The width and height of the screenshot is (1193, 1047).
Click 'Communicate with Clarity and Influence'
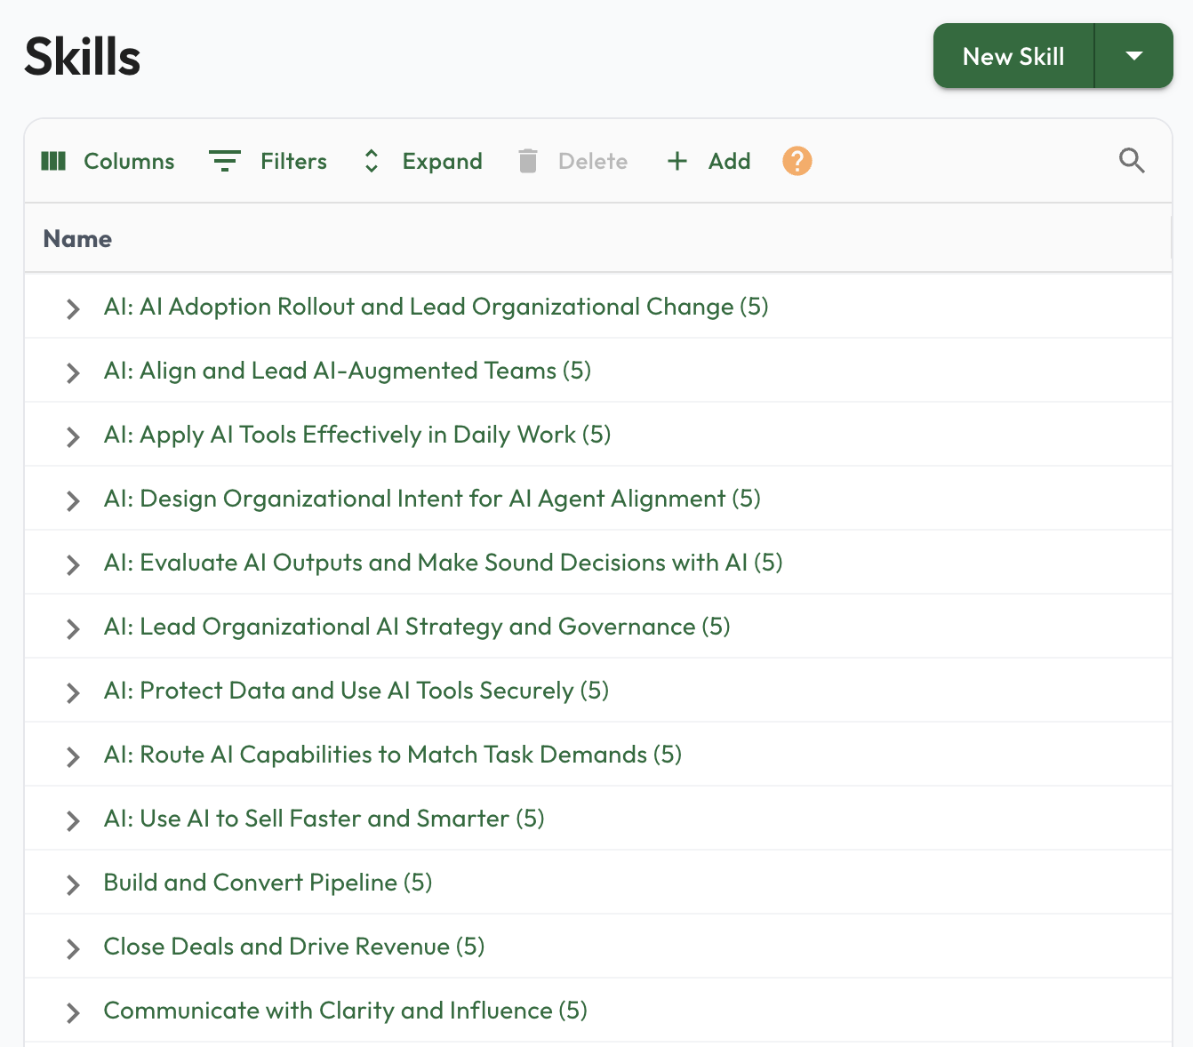coord(345,1011)
